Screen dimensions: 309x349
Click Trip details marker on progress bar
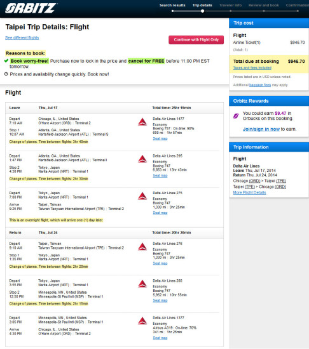tap(202, 11)
